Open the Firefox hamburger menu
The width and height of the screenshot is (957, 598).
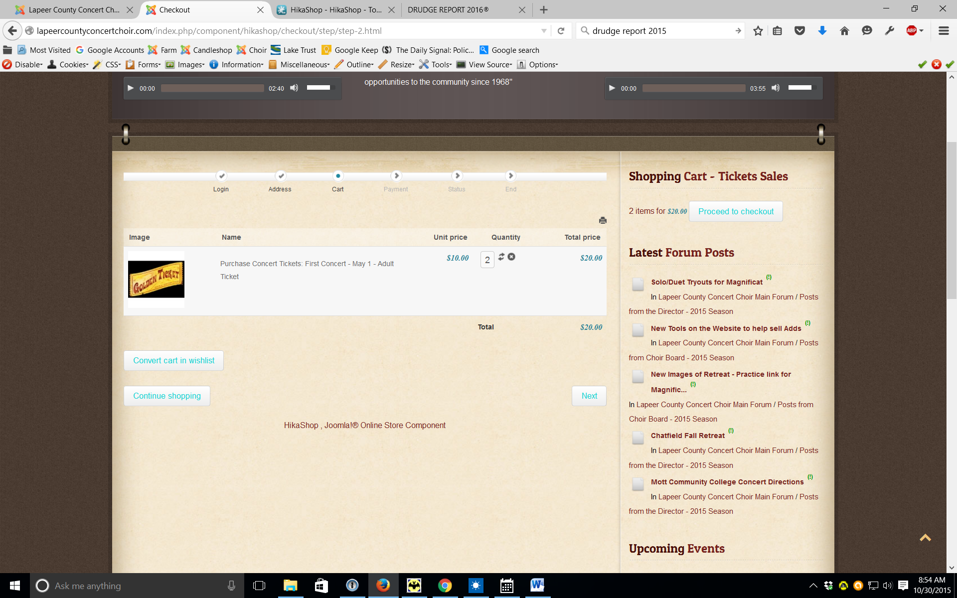click(943, 31)
